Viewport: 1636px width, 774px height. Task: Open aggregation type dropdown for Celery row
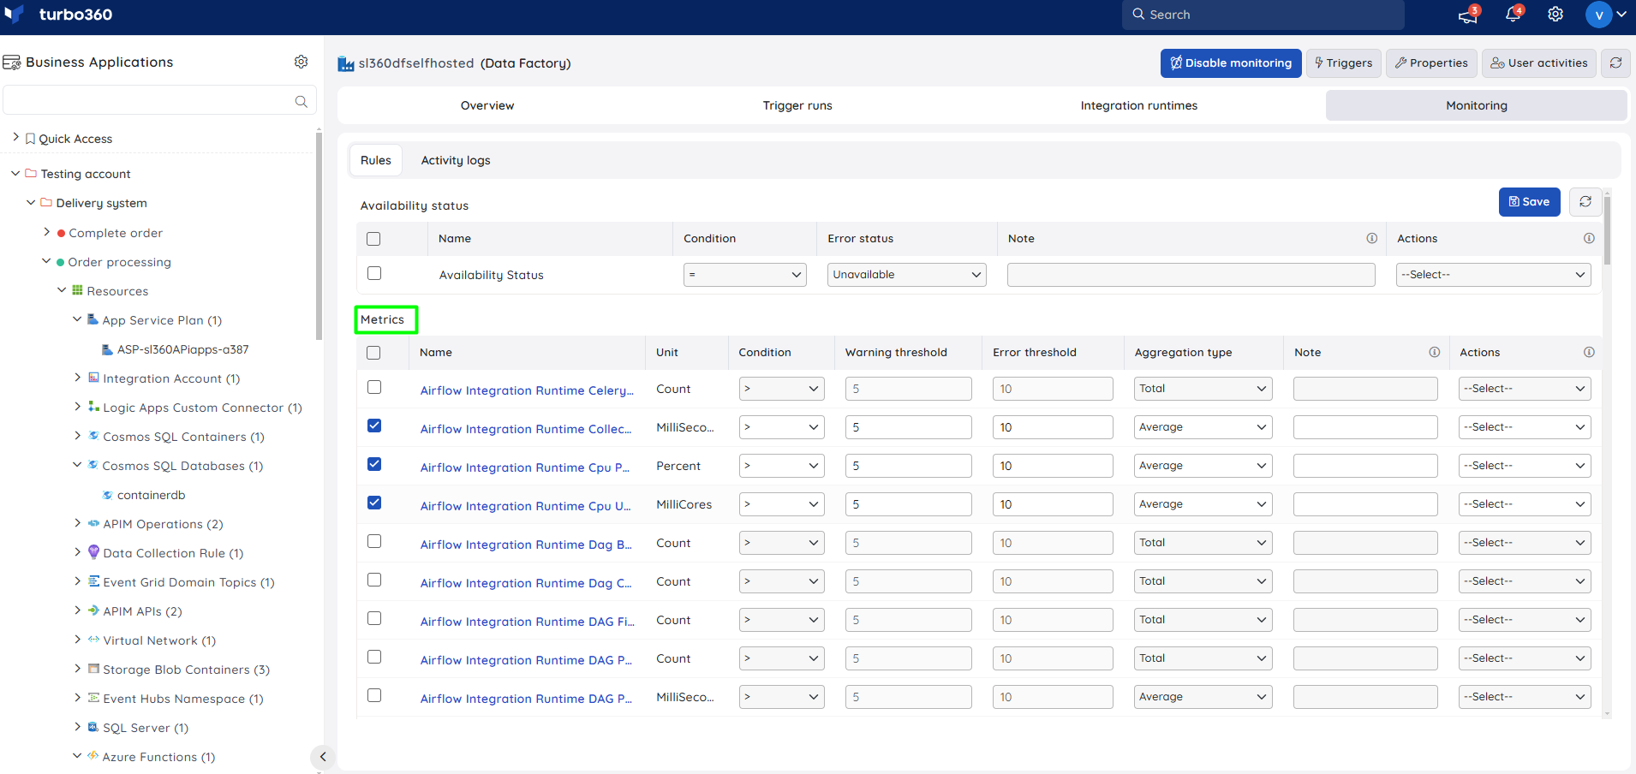[x=1203, y=389]
